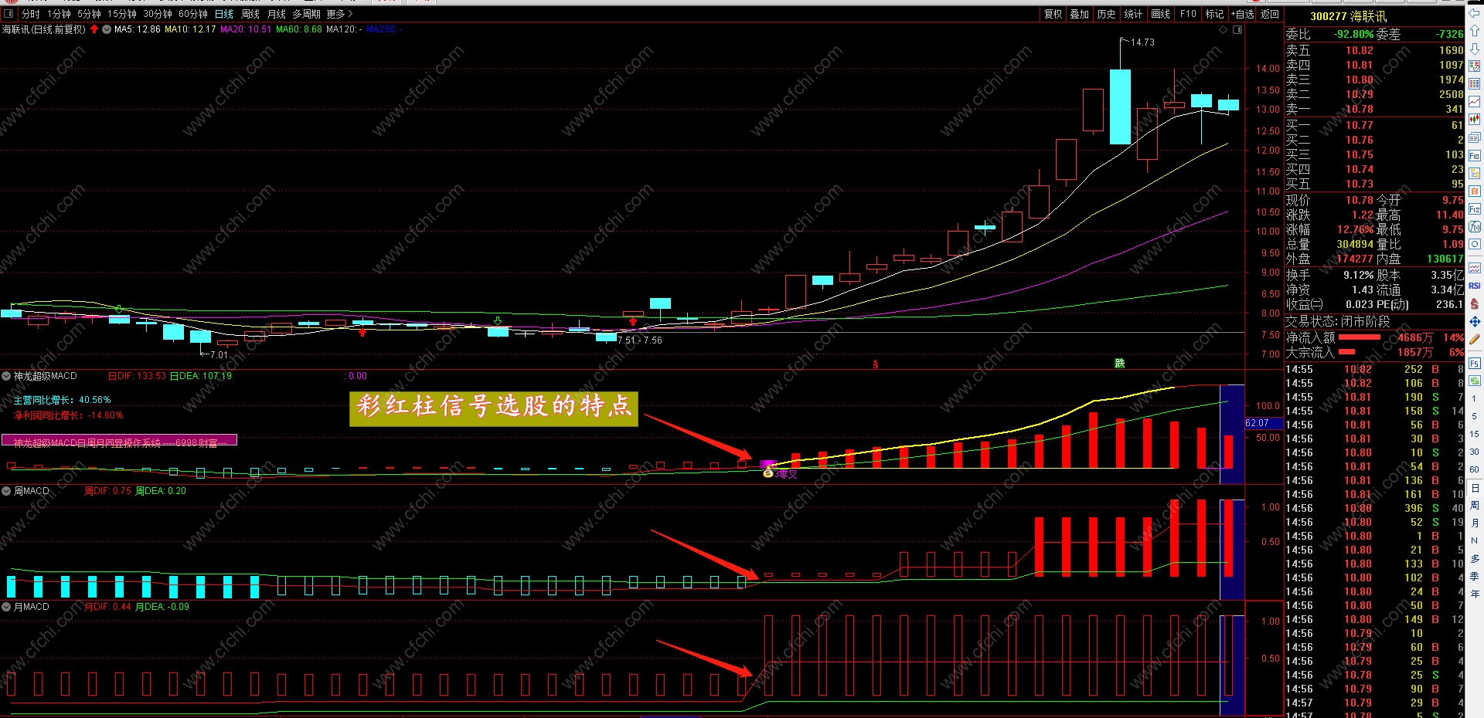The width and height of the screenshot is (1484, 718).
Task: Open F10 company info button
Action: pos(1188,14)
